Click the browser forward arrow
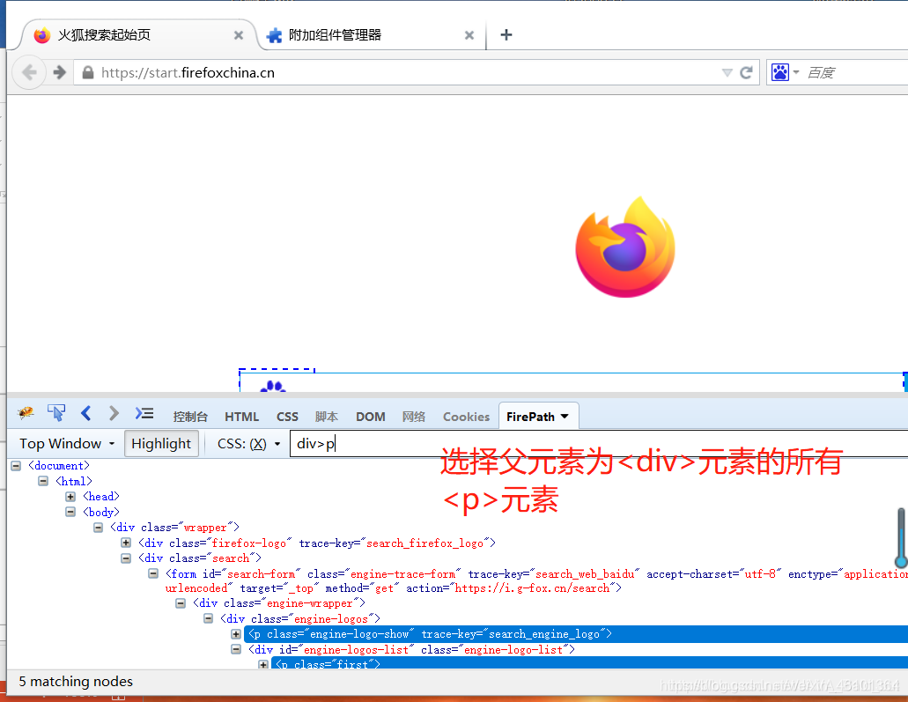Viewport: 908px width, 702px height. coord(59,72)
